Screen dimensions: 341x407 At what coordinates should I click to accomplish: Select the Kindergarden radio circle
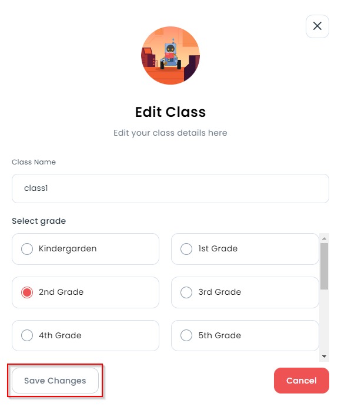[27, 248]
